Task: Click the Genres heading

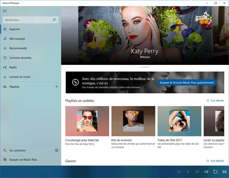Action: [70, 161]
